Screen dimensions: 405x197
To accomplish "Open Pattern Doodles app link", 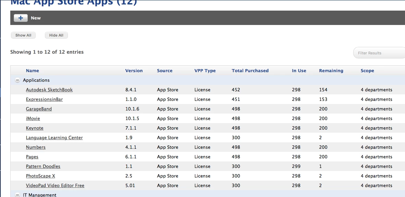I will 43,166.
